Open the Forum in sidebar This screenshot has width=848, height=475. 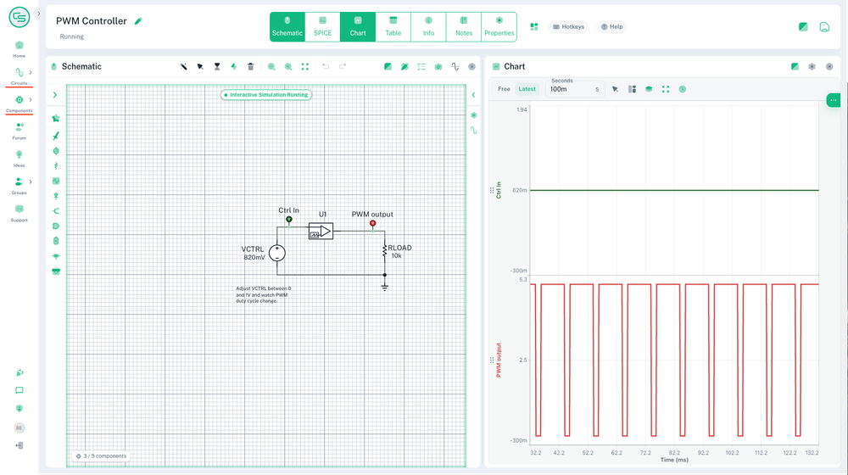pyautogui.click(x=19, y=131)
